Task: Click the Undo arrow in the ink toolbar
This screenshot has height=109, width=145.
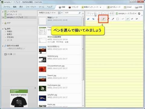Action: click(89, 19)
